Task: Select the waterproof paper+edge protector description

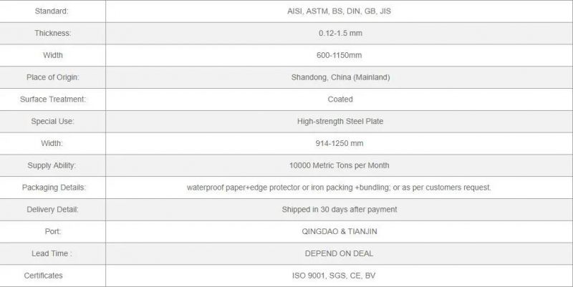Action: [339, 188]
